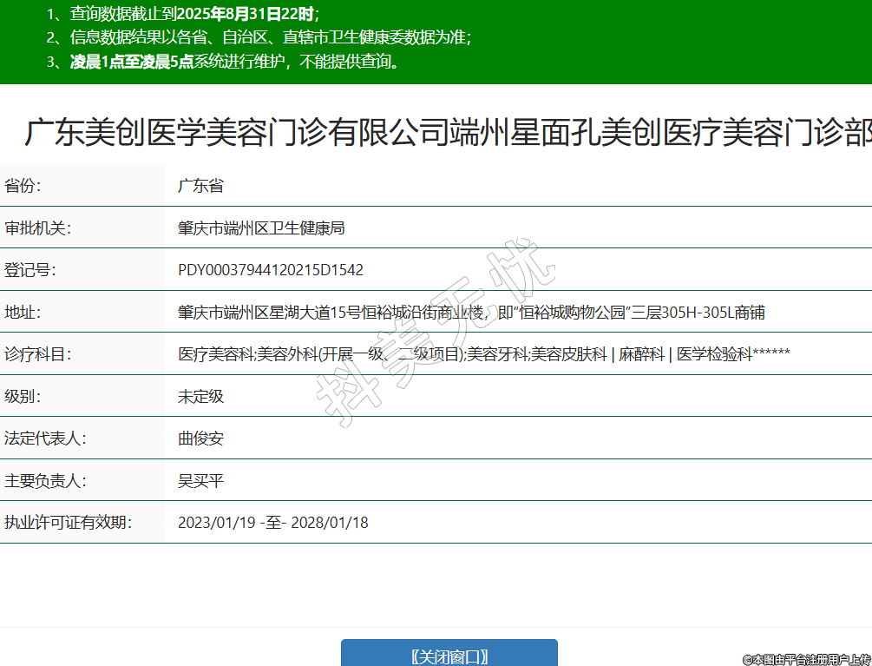The height and width of the screenshot is (666, 872).
Task: Click the 【关闭窗口】 button
Action: (x=449, y=656)
